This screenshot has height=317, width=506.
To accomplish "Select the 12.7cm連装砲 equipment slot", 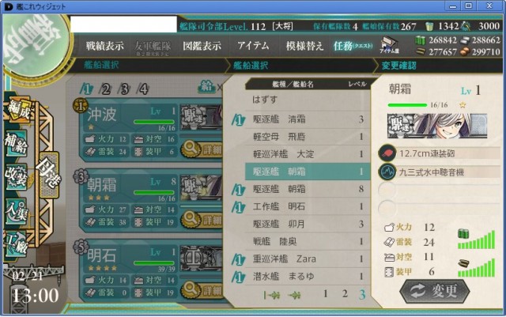I will [440, 153].
